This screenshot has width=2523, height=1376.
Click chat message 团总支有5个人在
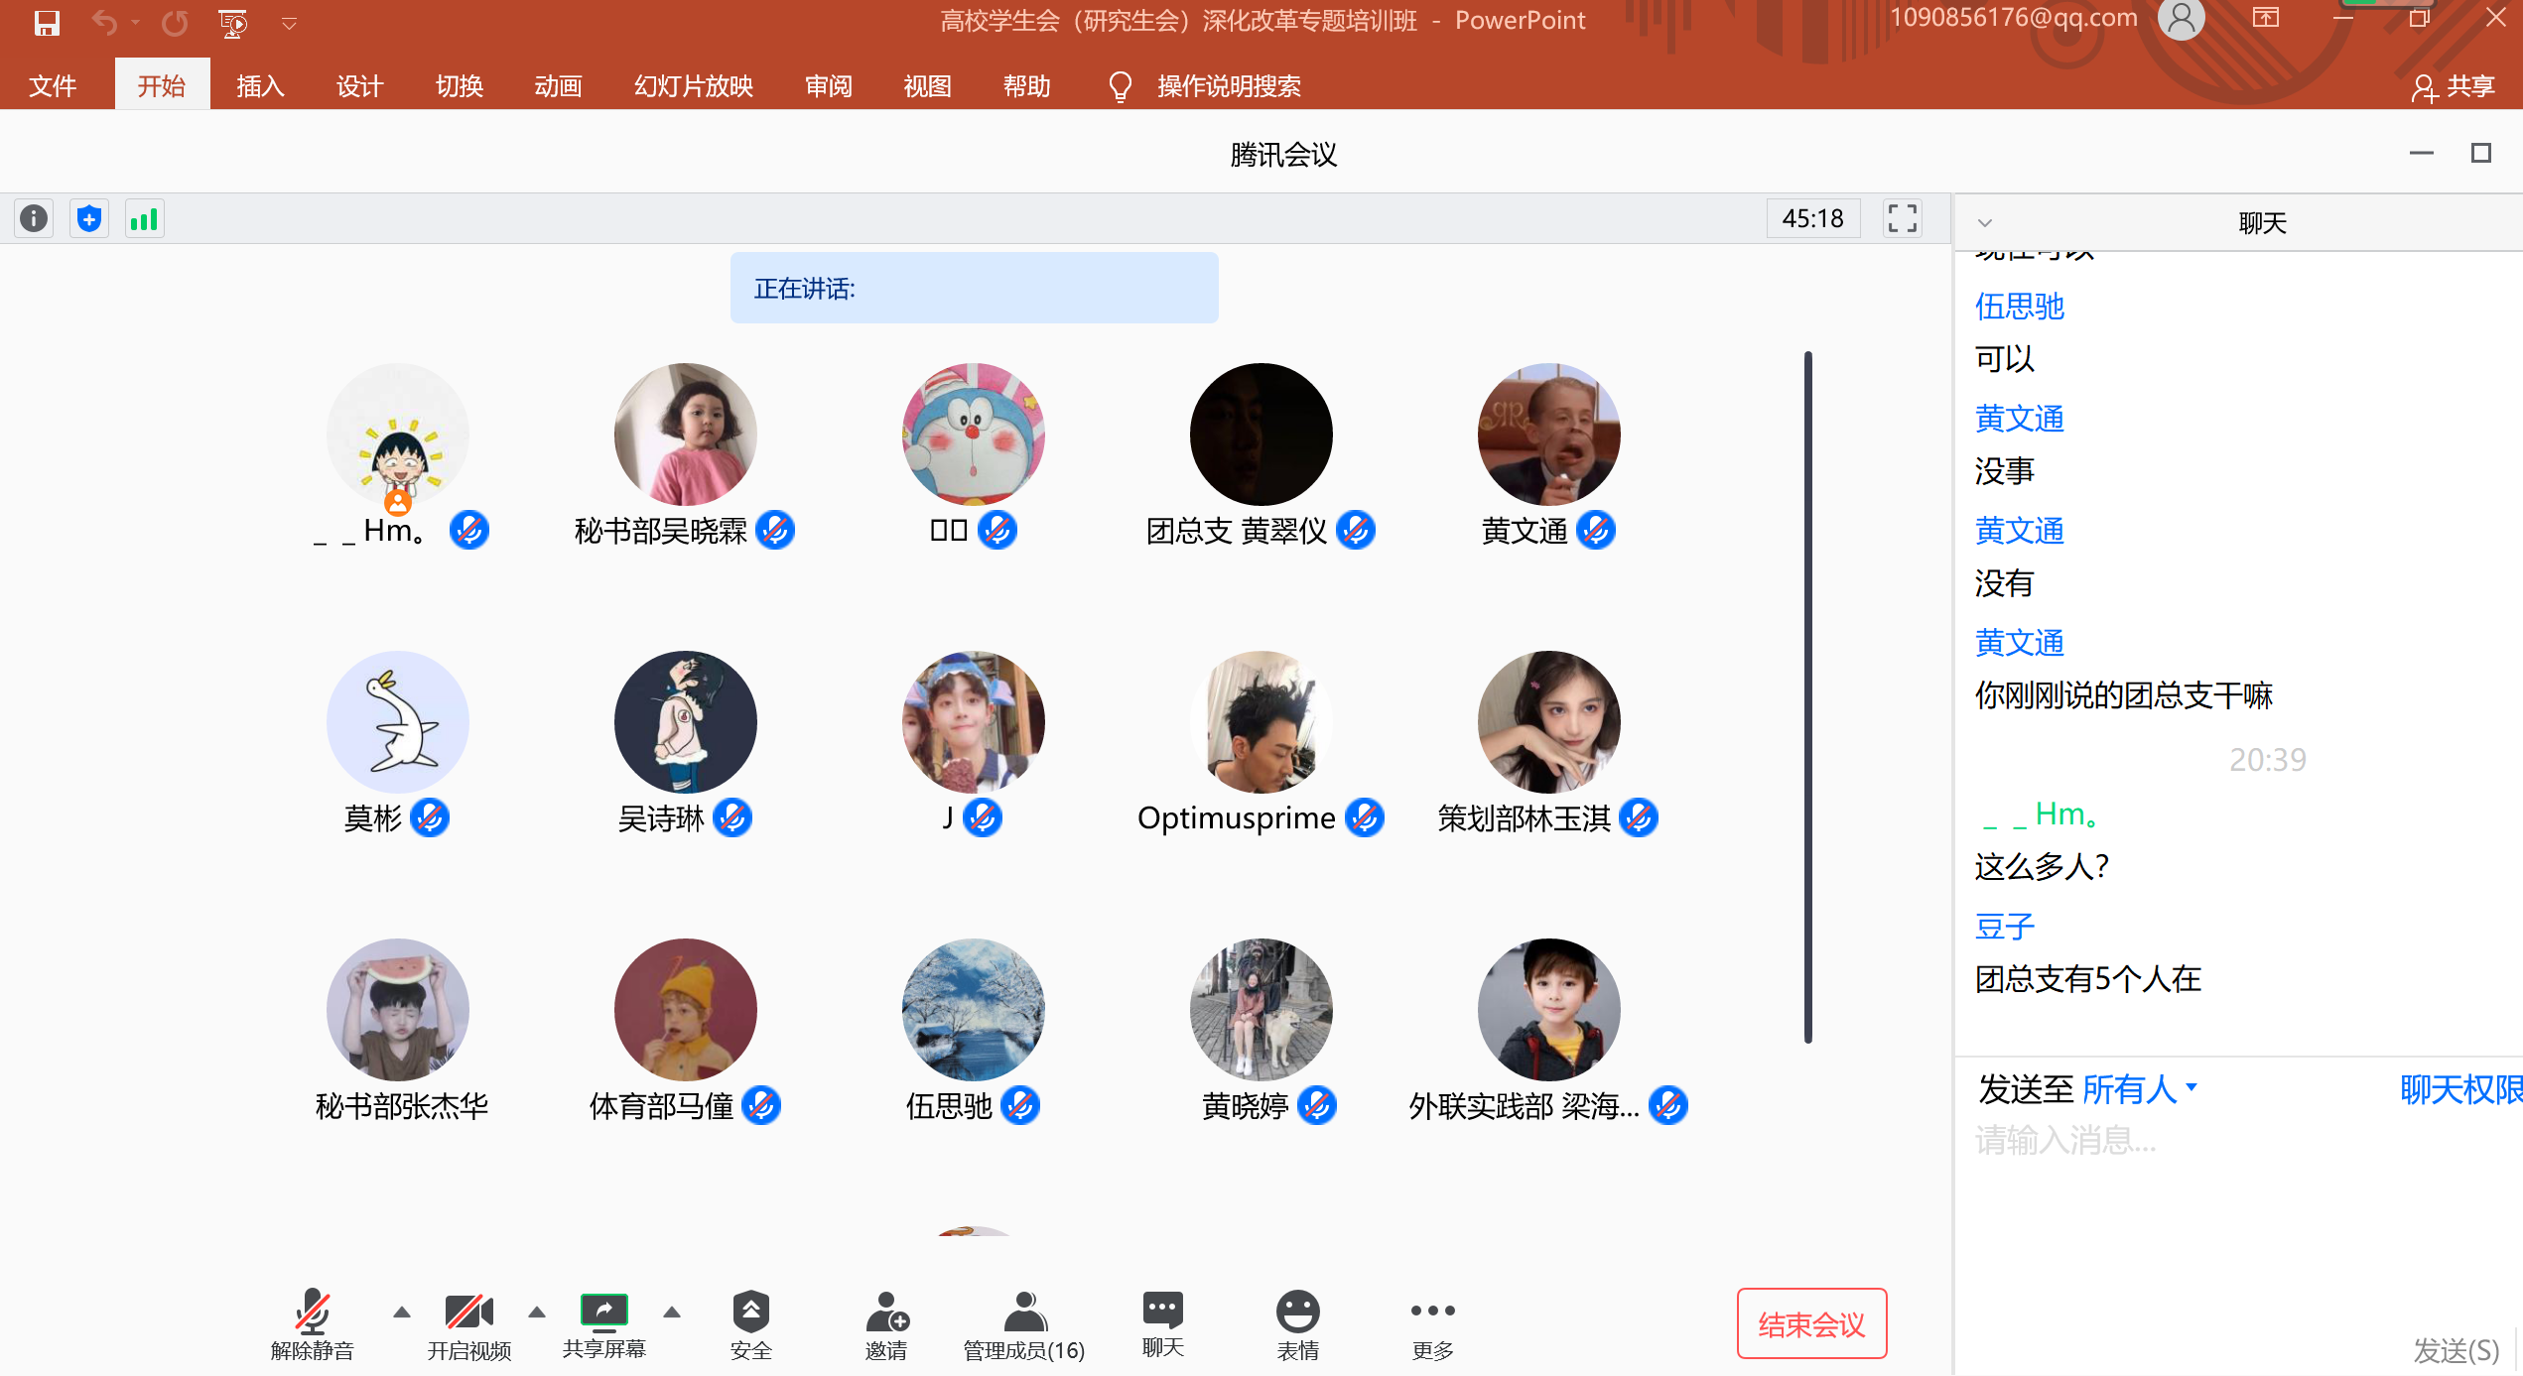pyautogui.click(x=2088, y=979)
